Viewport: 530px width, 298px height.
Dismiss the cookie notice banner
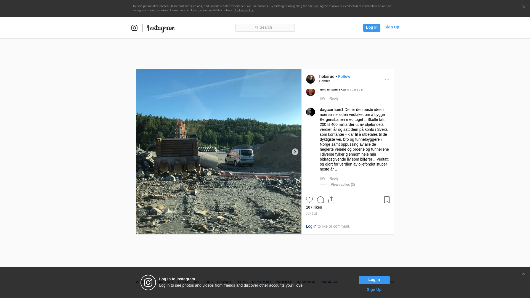click(523, 7)
